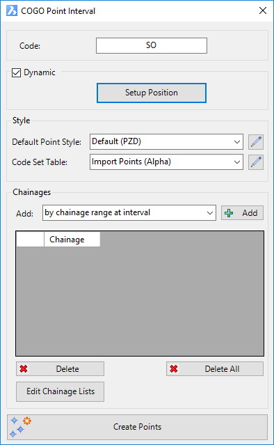Click the red X on Delete All
Viewport: 274px width, 445px height.
(x=174, y=369)
